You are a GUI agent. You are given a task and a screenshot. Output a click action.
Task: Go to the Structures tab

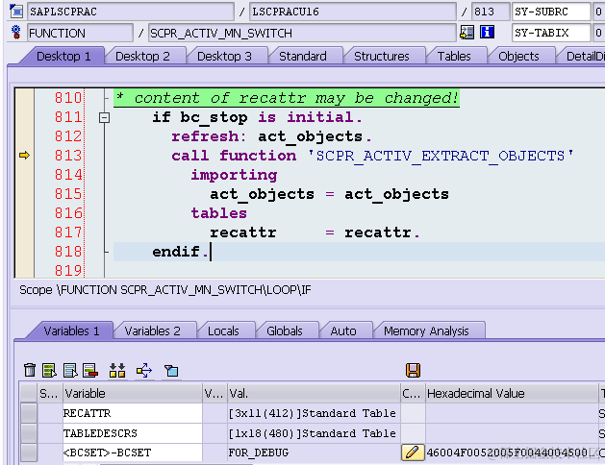(382, 57)
